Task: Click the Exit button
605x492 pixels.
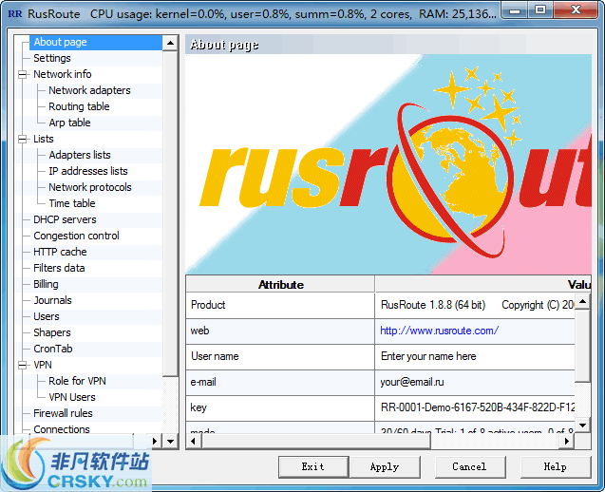Action: pos(313,467)
